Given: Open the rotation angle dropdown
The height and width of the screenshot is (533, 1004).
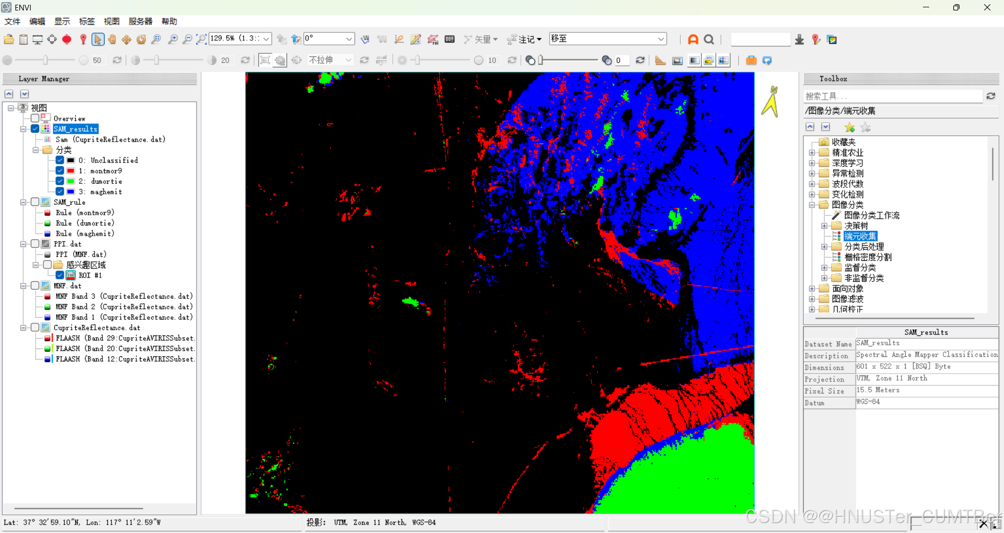Looking at the screenshot, I should (349, 39).
